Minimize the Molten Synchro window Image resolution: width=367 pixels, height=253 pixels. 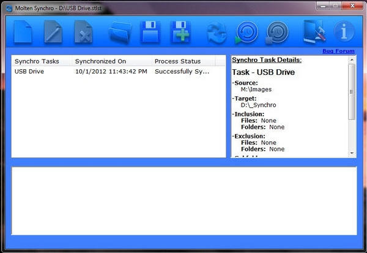point(323,6)
